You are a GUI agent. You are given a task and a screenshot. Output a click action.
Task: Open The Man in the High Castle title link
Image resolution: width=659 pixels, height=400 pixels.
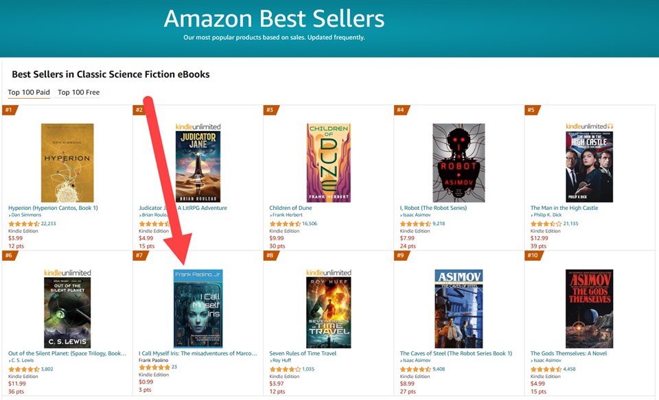tap(564, 208)
